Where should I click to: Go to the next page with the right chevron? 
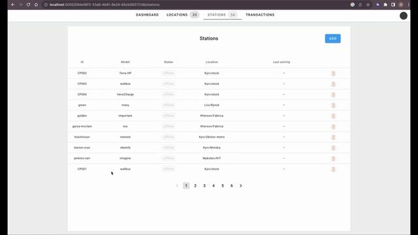pyautogui.click(x=241, y=185)
